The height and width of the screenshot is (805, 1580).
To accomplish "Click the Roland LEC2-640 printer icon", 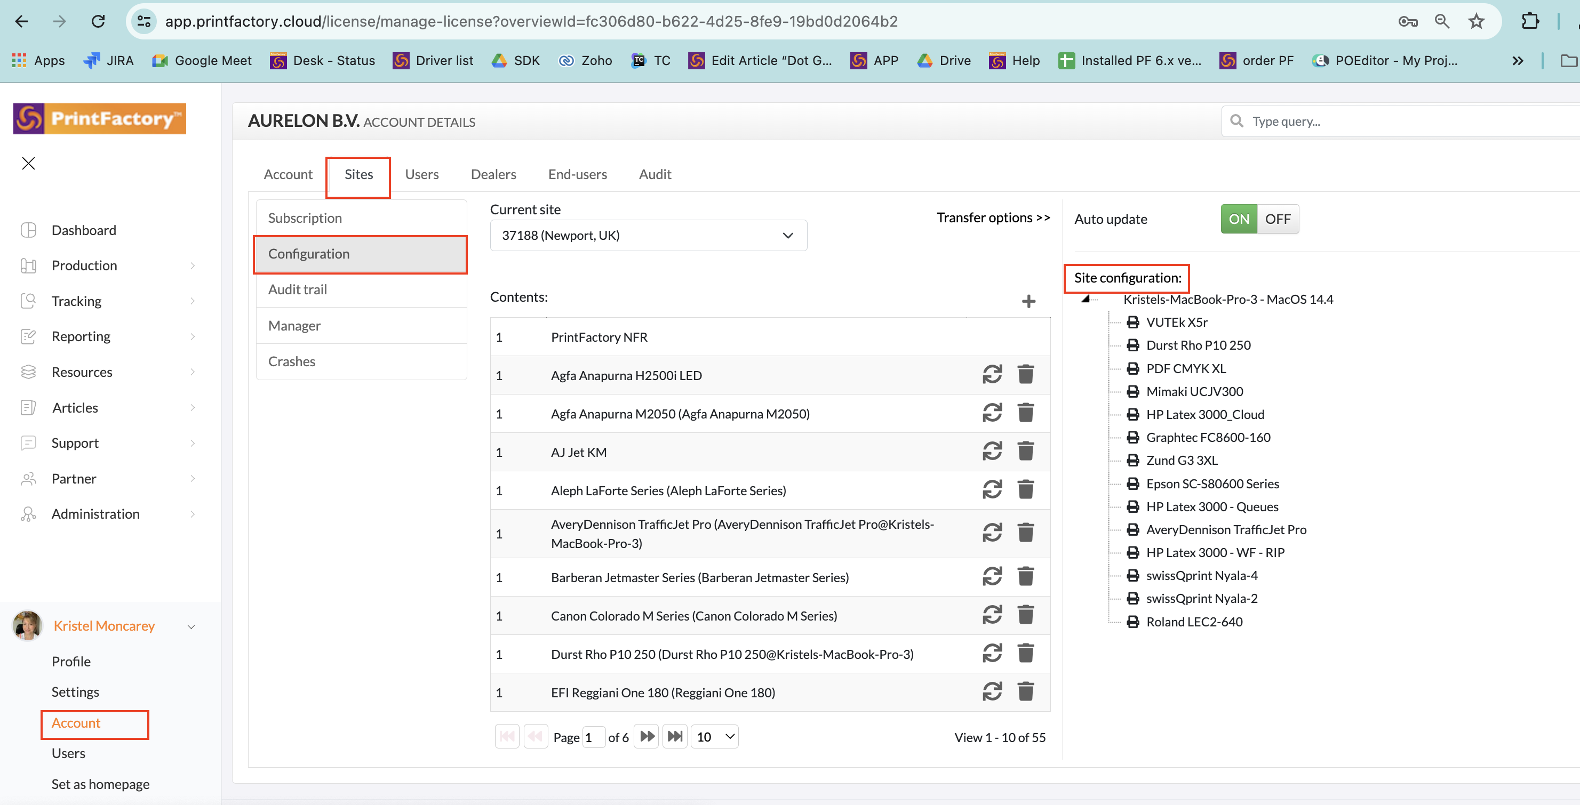I will point(1132,622).
